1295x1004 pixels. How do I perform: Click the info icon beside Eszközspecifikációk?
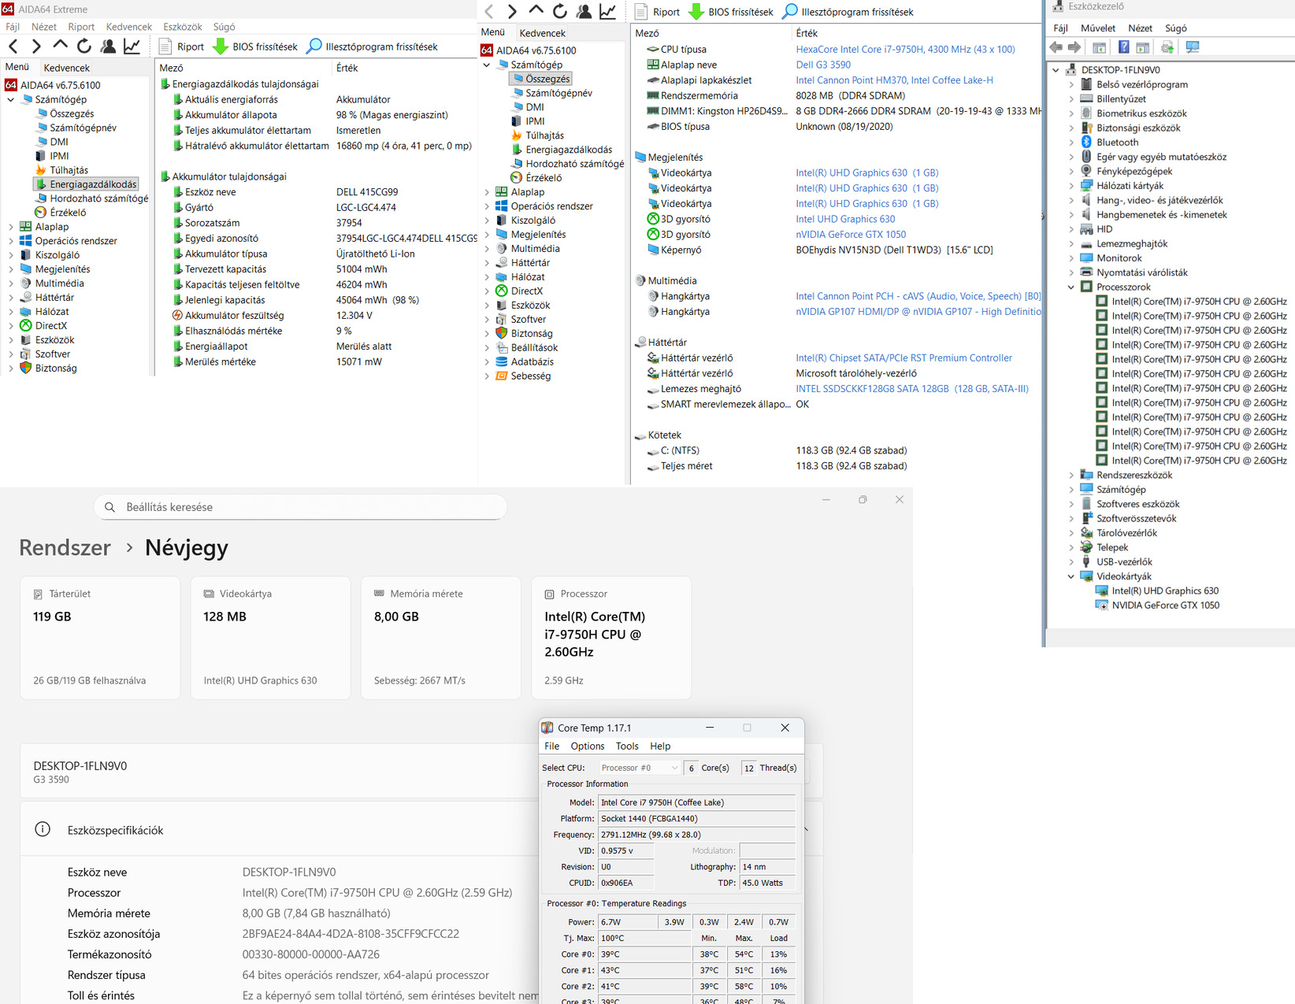pos(43,829)
